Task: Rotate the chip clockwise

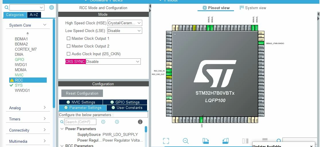Action: 206,141
